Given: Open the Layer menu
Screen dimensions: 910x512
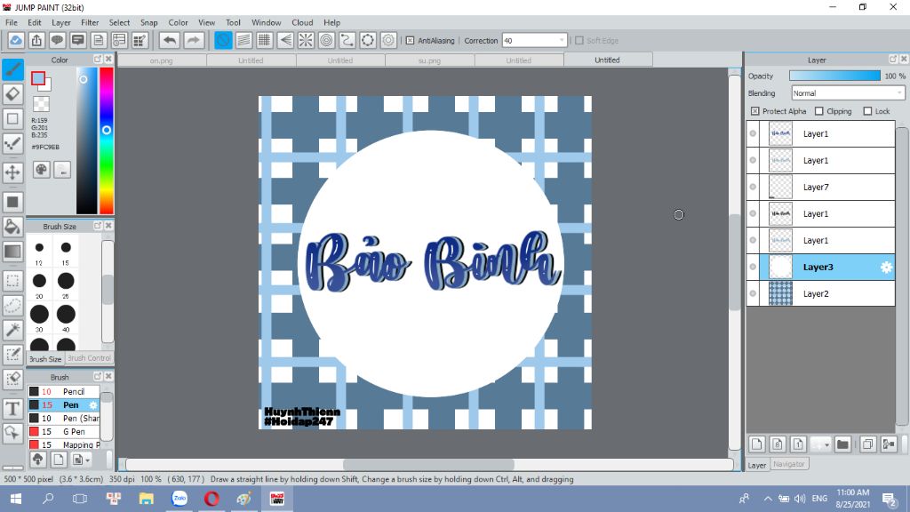Looking at the screenshot, I should (61, 22).
